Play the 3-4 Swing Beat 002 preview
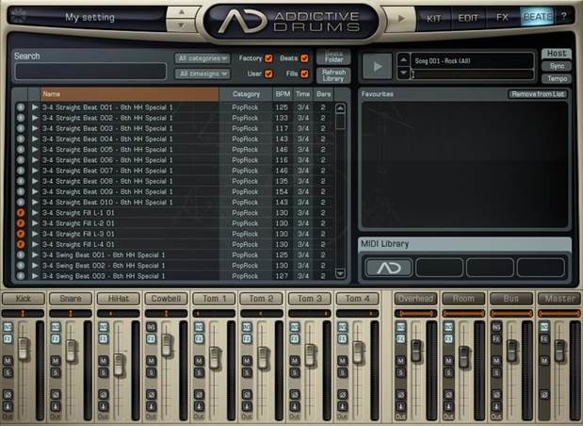Screen dimensions: 583x426 [35, 265]
